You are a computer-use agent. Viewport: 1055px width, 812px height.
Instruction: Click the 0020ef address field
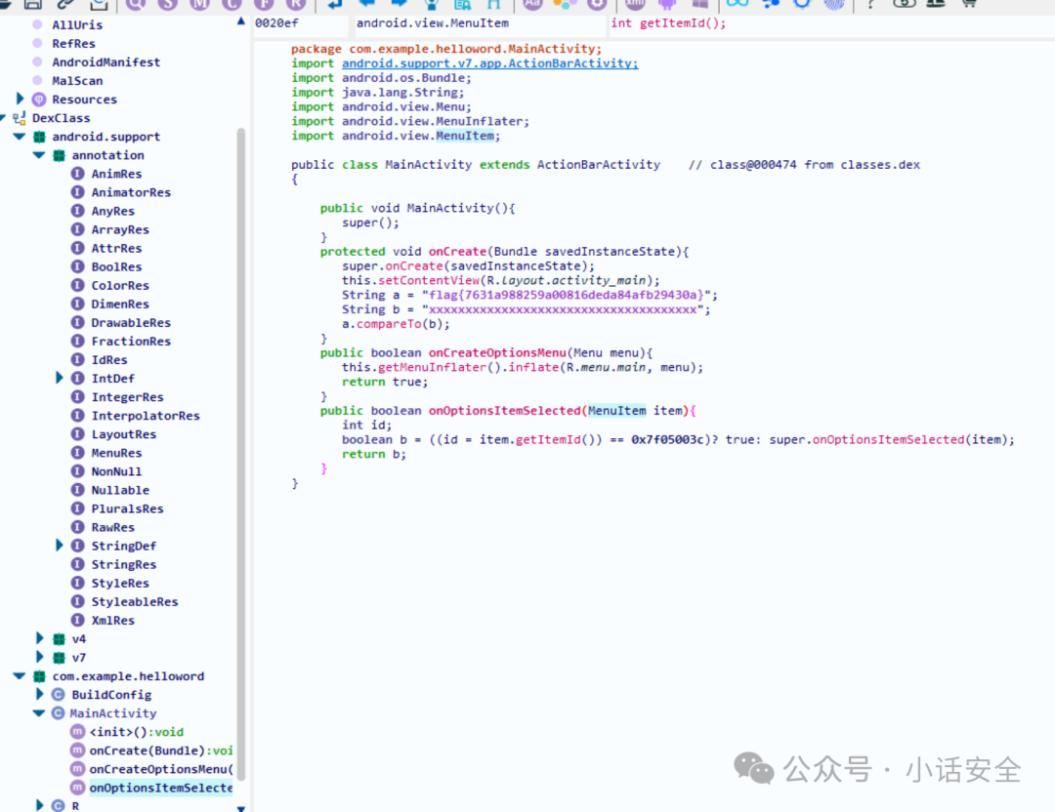tap(301, 23)
